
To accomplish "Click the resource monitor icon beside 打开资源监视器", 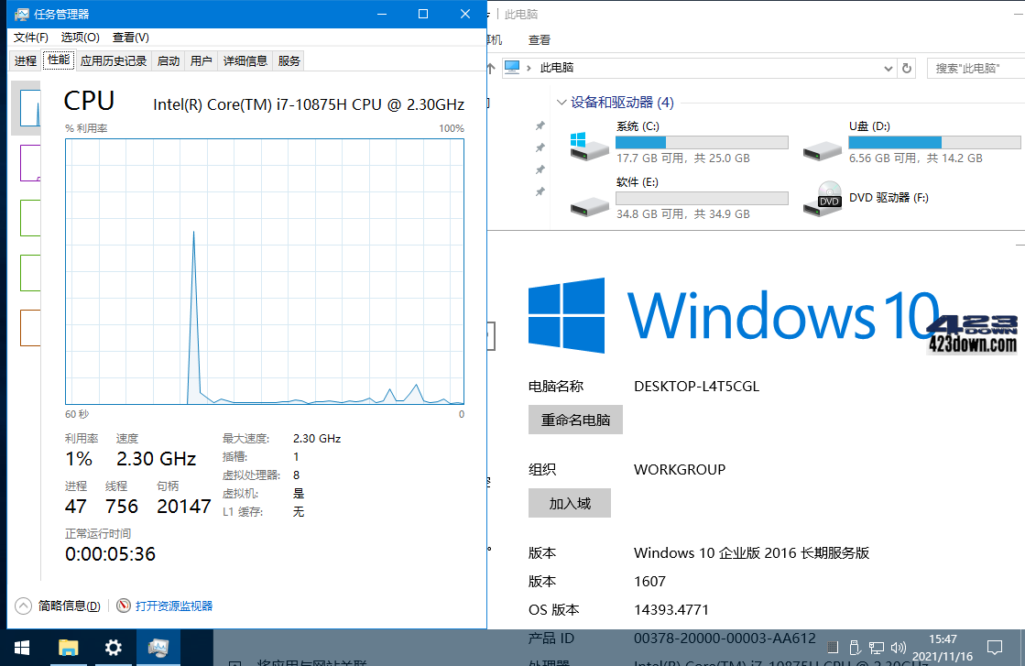I will click(123, 606).
